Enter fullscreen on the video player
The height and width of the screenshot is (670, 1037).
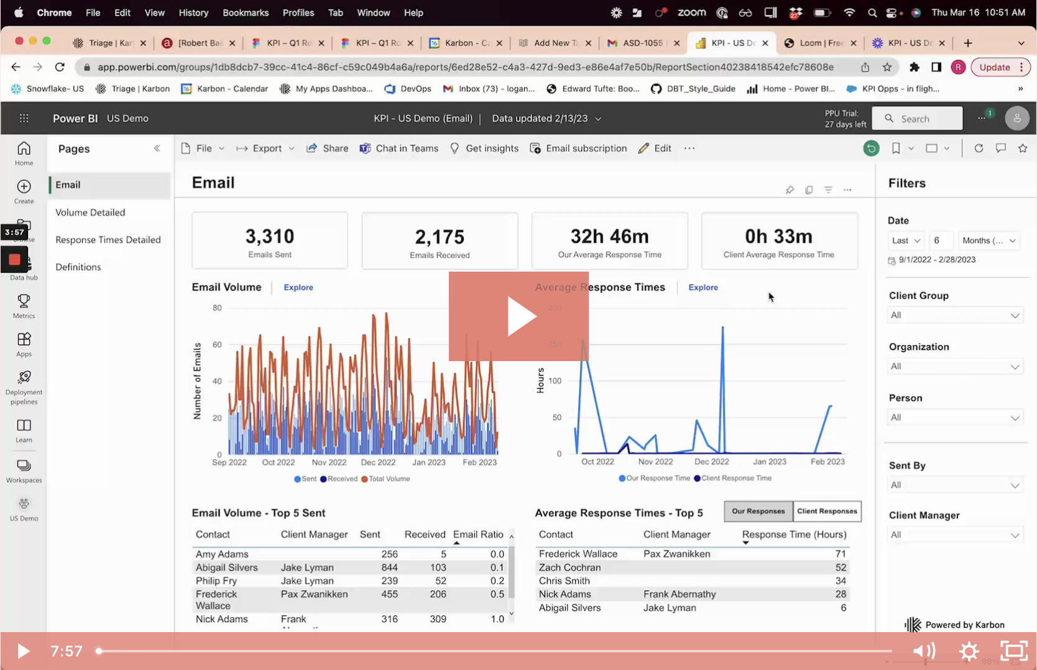tap(1014, 651)
